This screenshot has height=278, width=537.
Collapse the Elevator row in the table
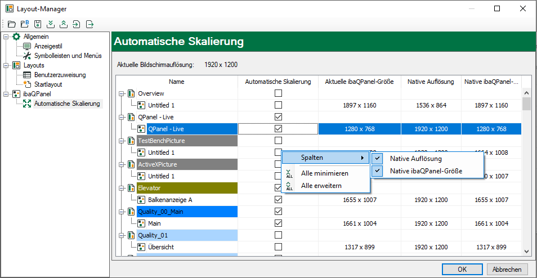121,188
